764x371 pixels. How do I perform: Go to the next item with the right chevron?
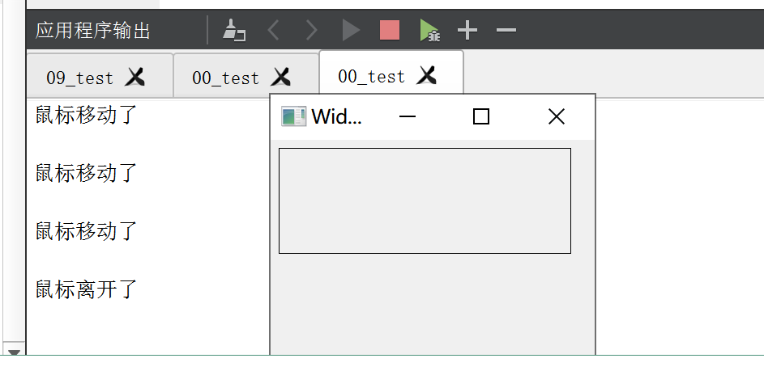(x=311, y=30)
